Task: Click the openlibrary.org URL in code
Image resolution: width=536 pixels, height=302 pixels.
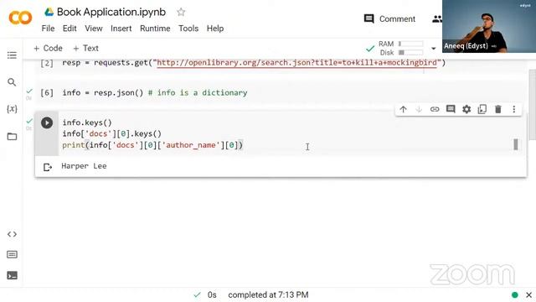Action: pos(296,63)
